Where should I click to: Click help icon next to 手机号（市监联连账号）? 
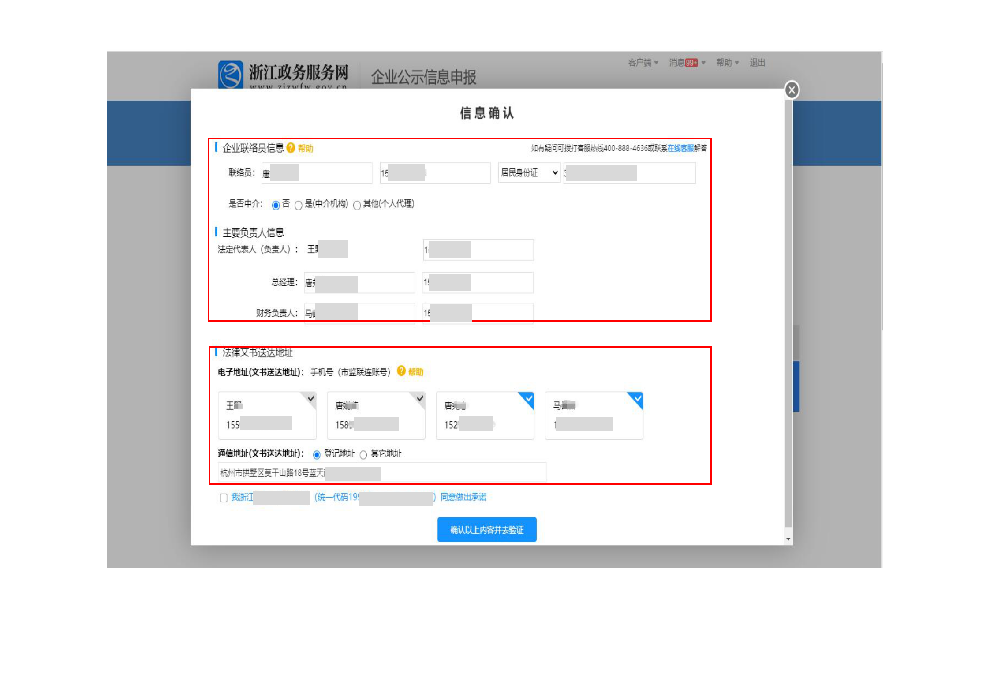(x=401, y=371)
